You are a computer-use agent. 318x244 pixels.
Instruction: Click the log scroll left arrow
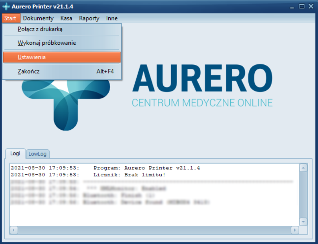click(14, 230)
